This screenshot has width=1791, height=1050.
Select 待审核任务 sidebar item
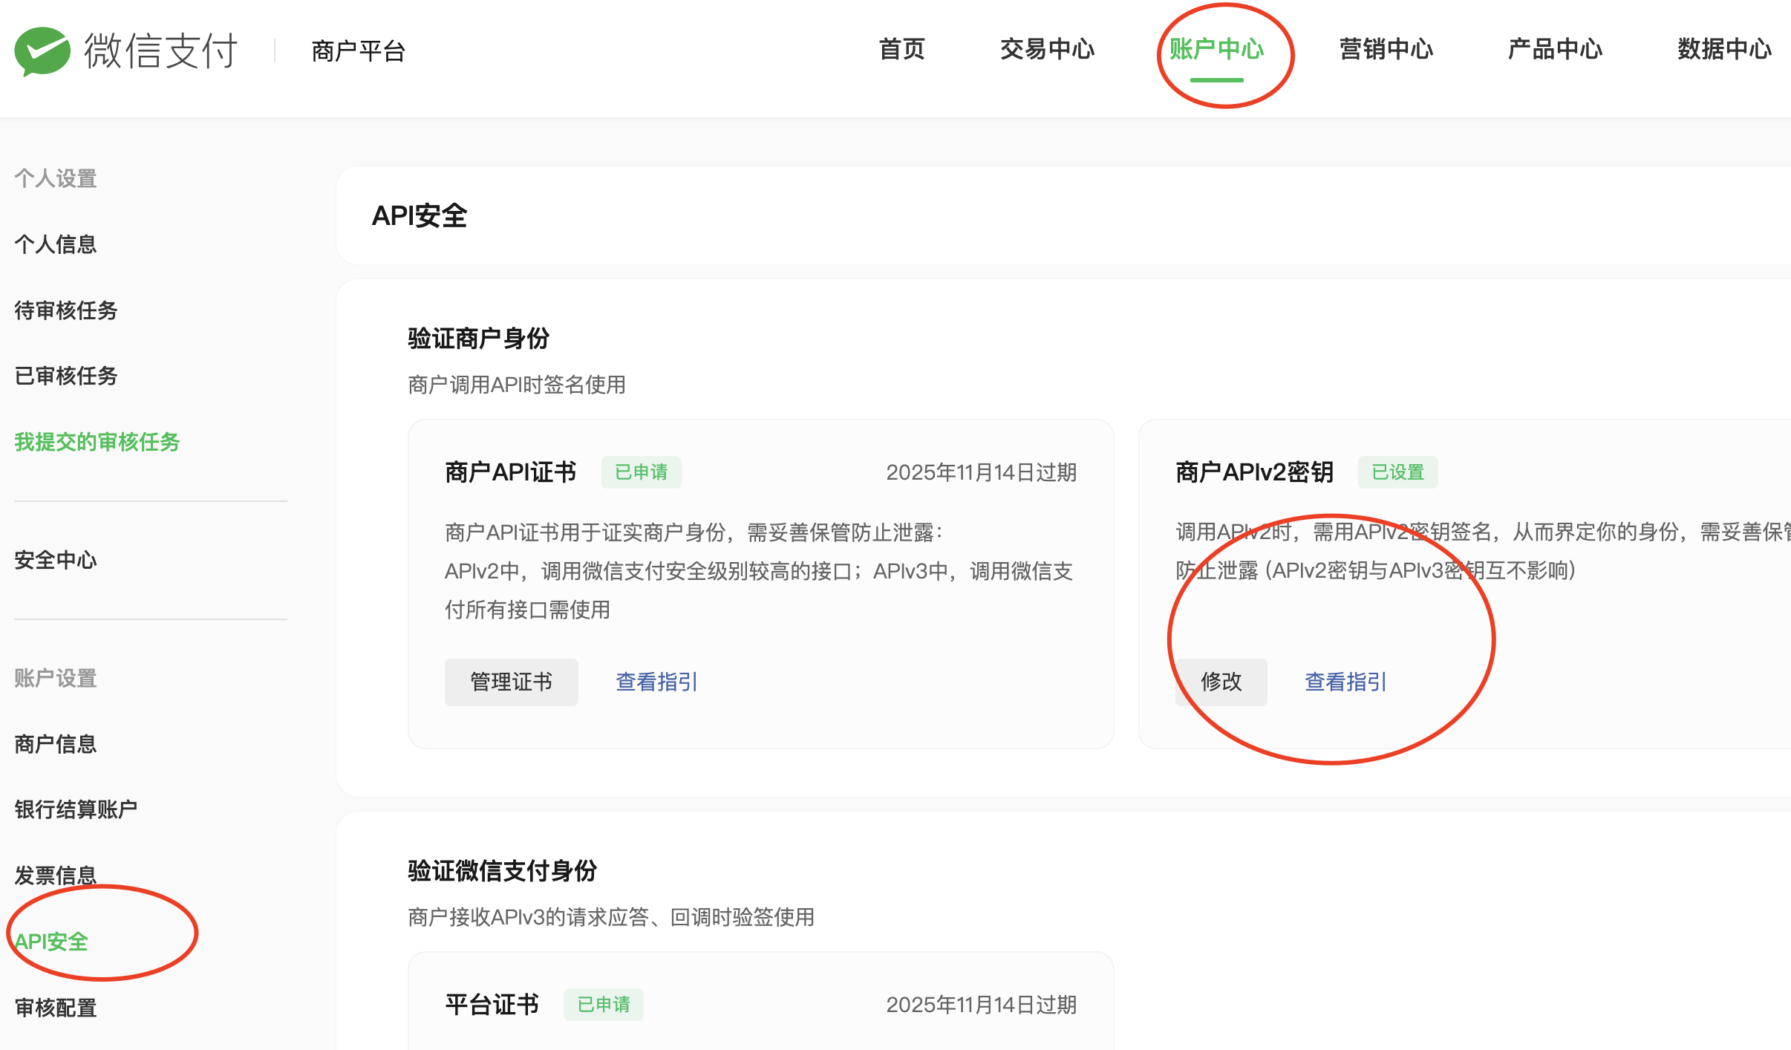click(x=66, y=310)
